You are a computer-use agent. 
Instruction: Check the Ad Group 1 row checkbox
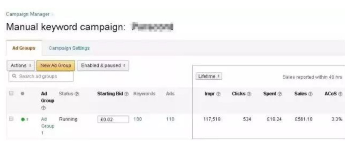tap(11, 119)
